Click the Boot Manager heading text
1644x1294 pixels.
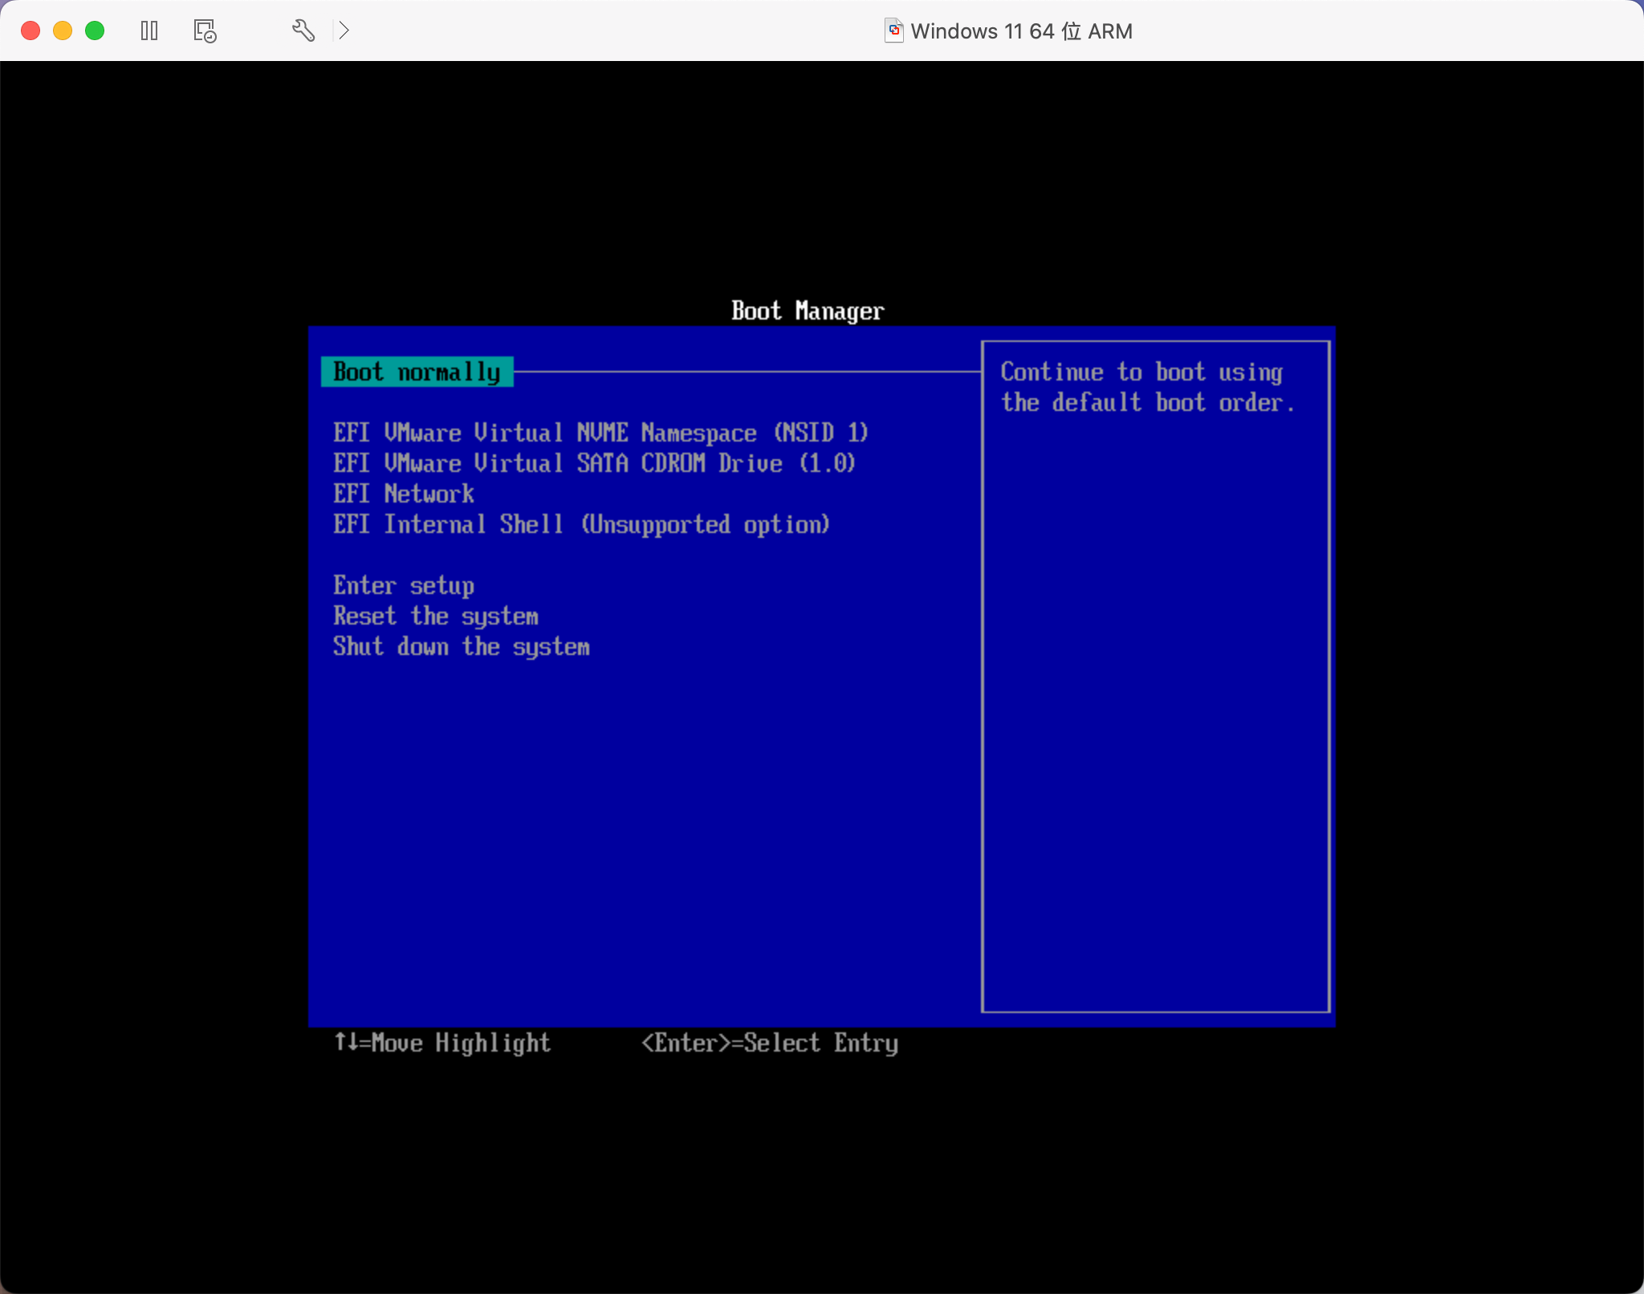point(808,311)
